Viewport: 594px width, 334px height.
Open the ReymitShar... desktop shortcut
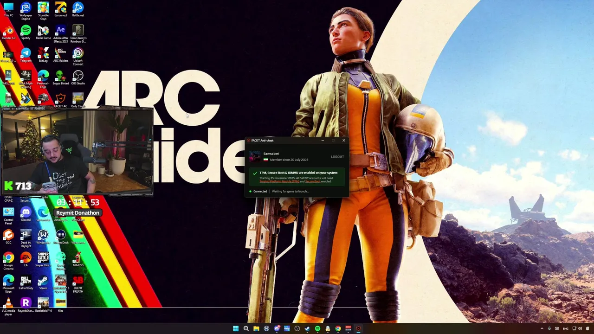(26, 305)
